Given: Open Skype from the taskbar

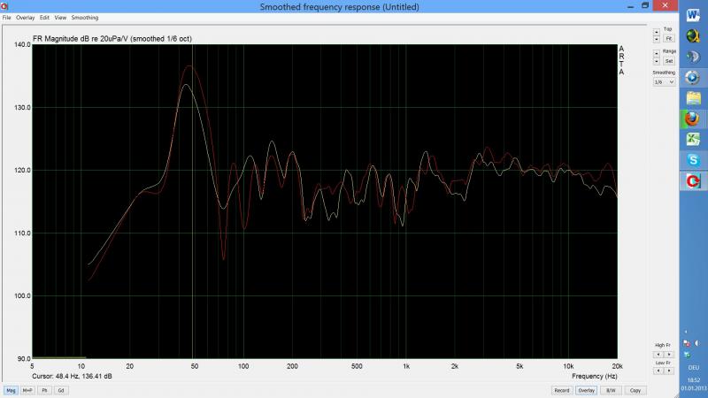Looking at the screenshot, I should click(x=693, y=160).
